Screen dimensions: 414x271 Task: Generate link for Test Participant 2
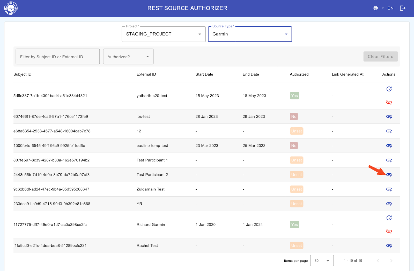[389, 175]
